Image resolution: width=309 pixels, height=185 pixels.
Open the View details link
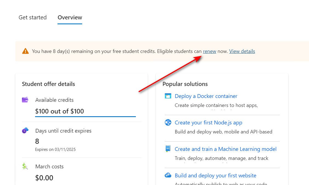pos(242,51)
